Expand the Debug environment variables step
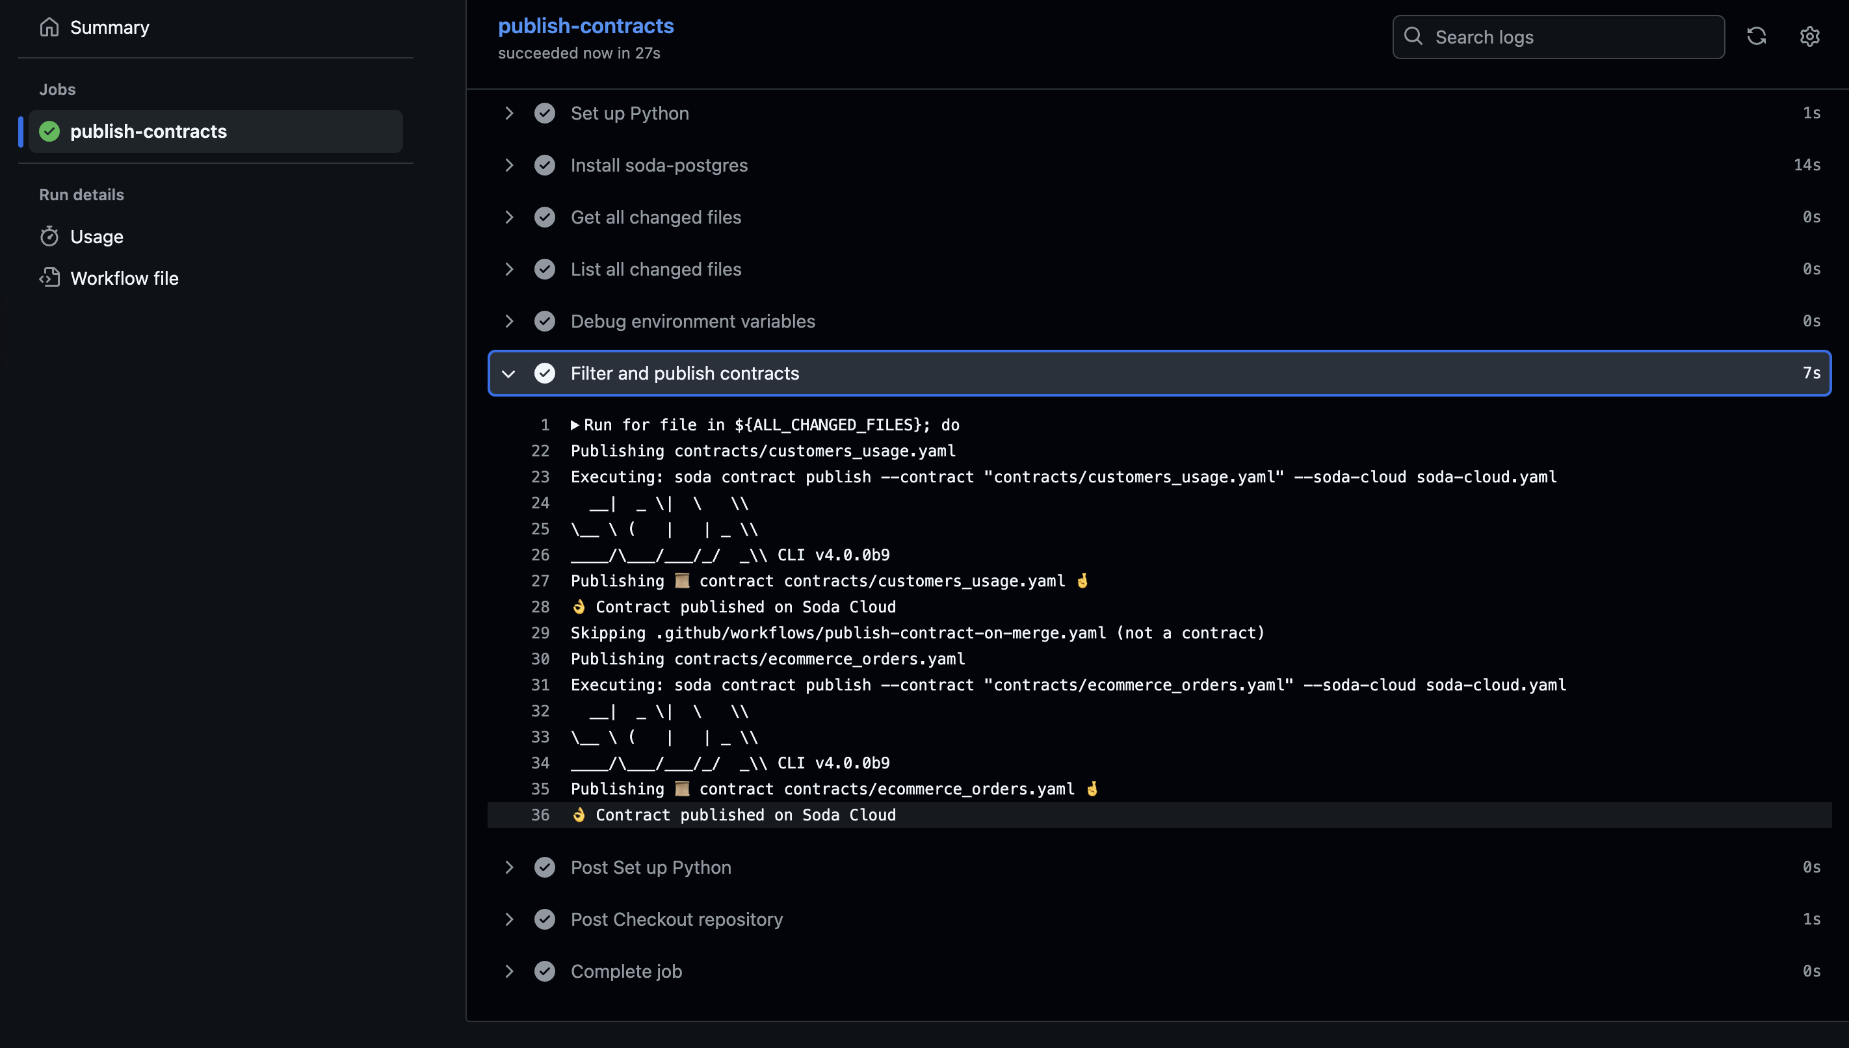This screenshot has height=1048, width=1849. click(509, 321)
